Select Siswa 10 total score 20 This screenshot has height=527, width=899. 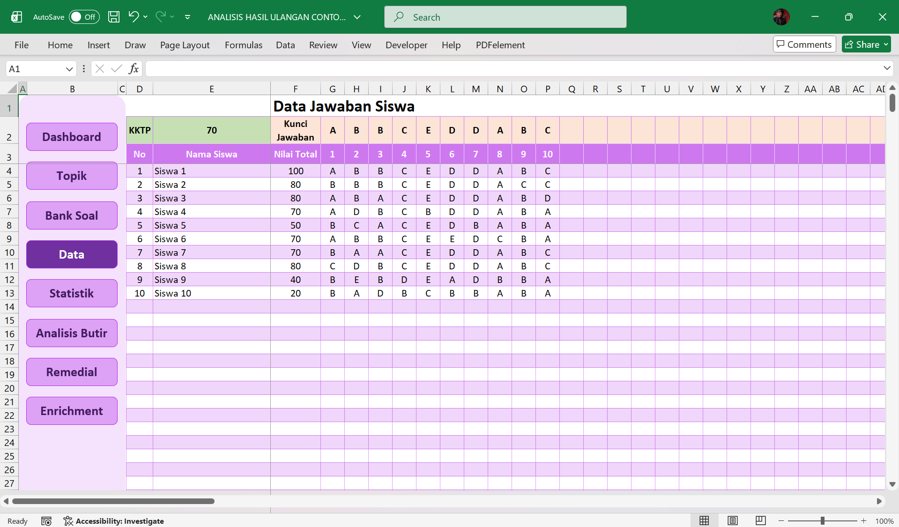click(x=296, y=293)
